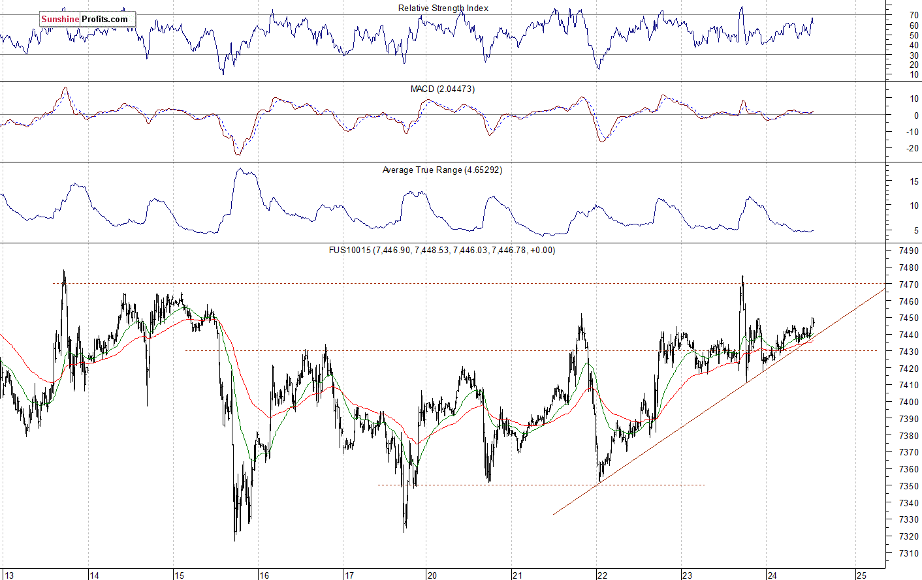The width and height of the screenshot is (922, 580).
Task: Click the date label 15 on time axis
Action: pos(180,575)
